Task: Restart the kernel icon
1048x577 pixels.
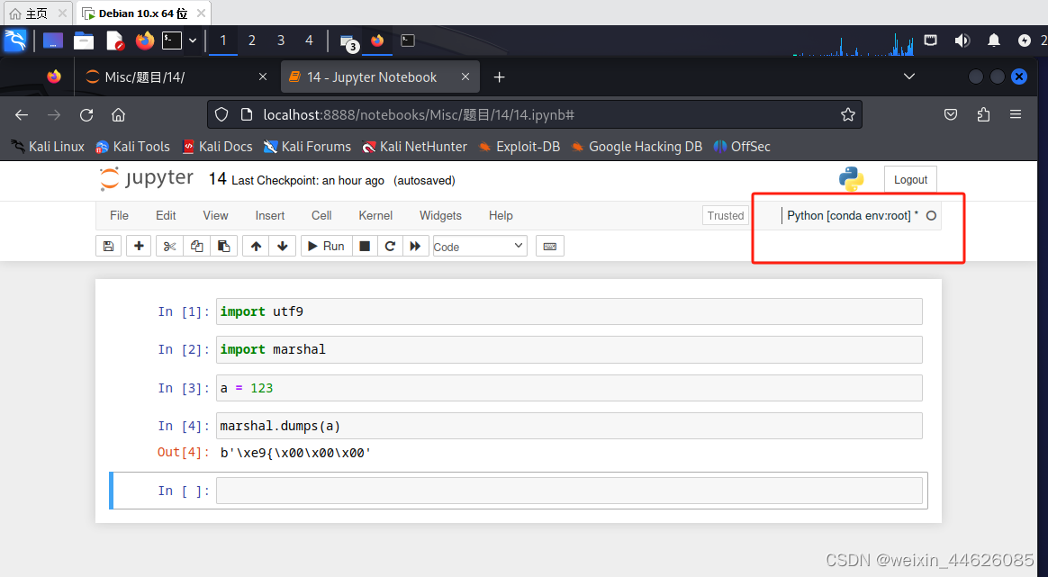Action: click(x=390, y=245)
